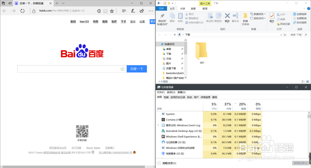311x168 pixels.
Task: Select the Autodesk Desktop App process
Action: pyautogui.click(x=209, y=131)
